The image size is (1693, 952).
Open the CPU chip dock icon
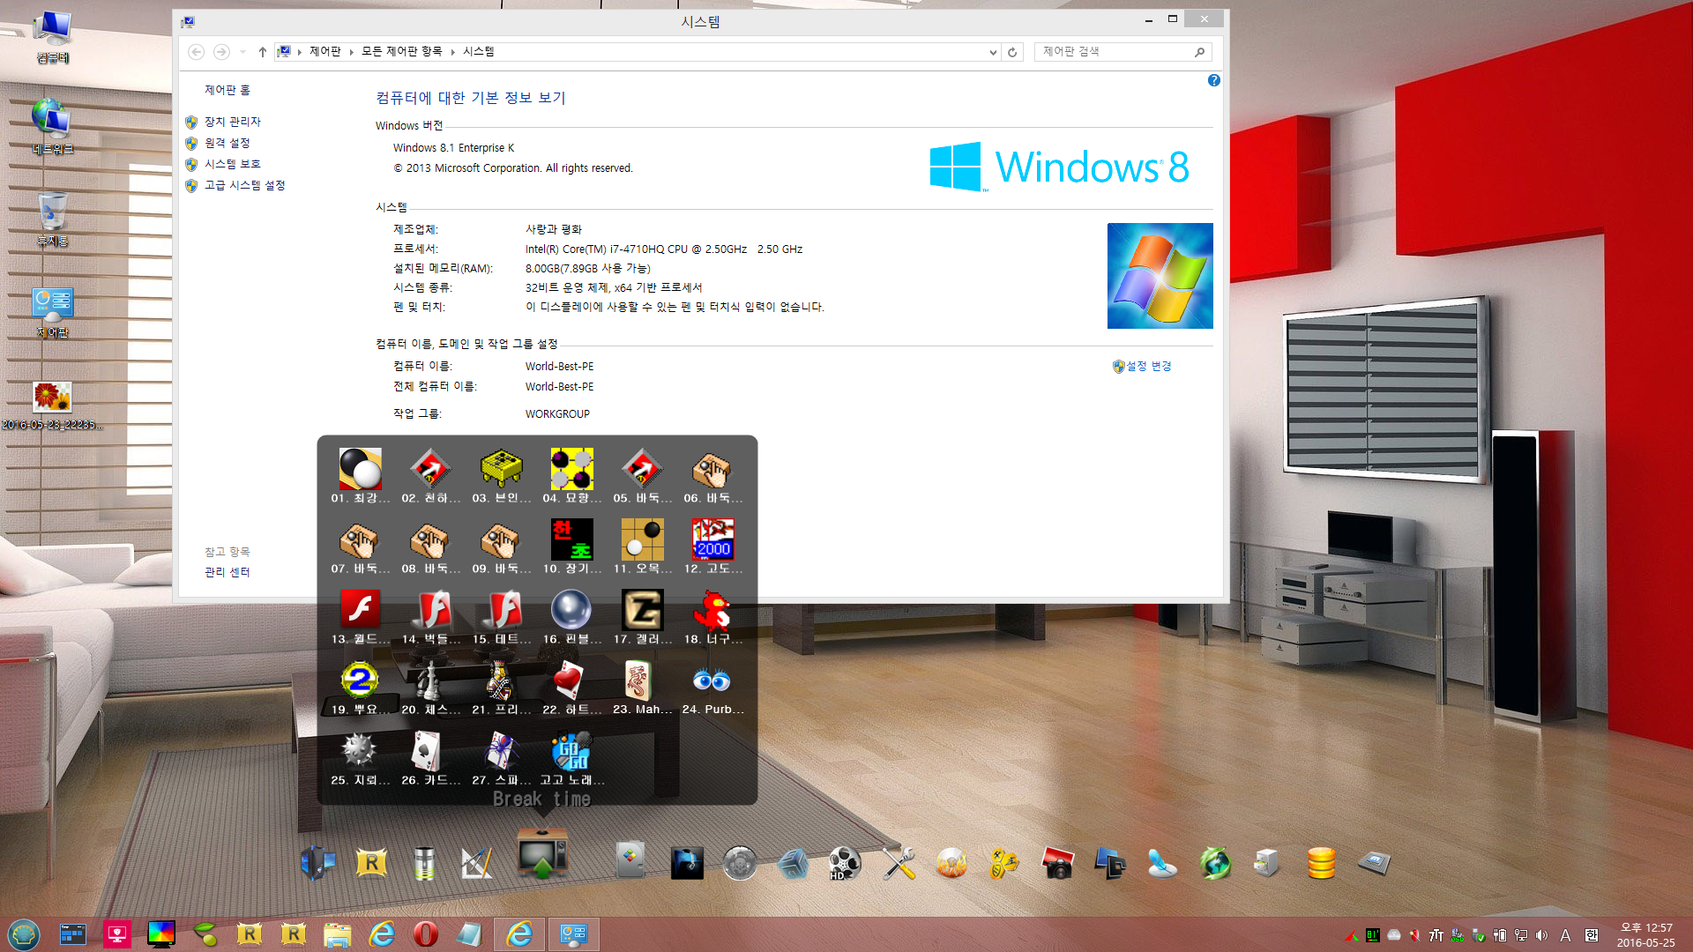[1374, 863]
